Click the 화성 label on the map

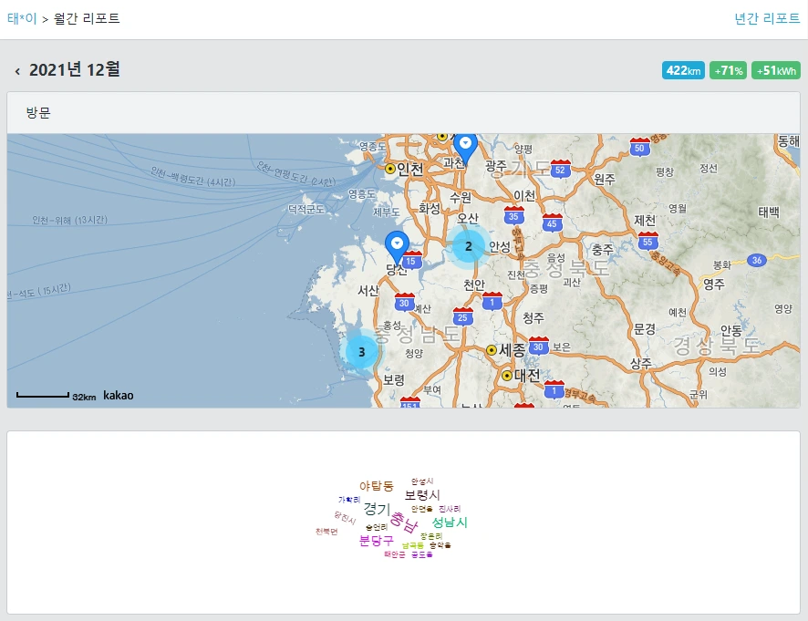430,208
